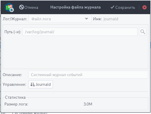Expand the Файл лога dropdown arrow
The width and height of the screenshot is (151, 114).
[87, 19]
